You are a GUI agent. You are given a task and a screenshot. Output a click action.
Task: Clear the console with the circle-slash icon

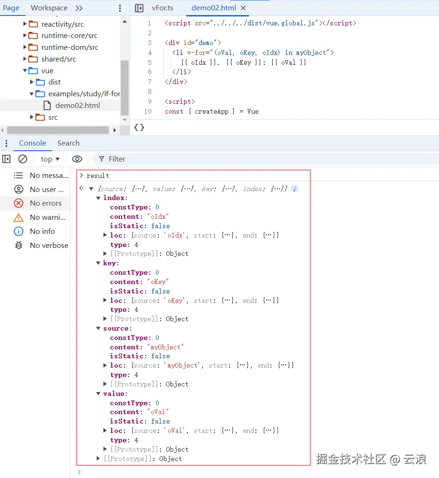coord(23,159)
